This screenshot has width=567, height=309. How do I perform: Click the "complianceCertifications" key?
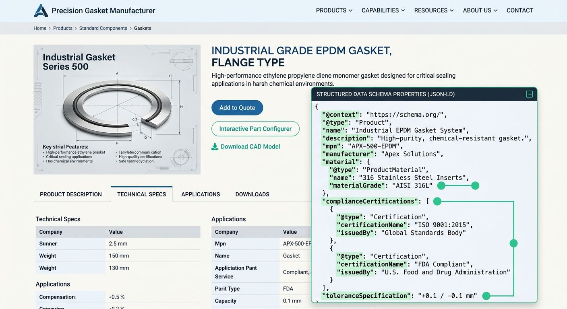pyautogui.click(x=370, y=201)
